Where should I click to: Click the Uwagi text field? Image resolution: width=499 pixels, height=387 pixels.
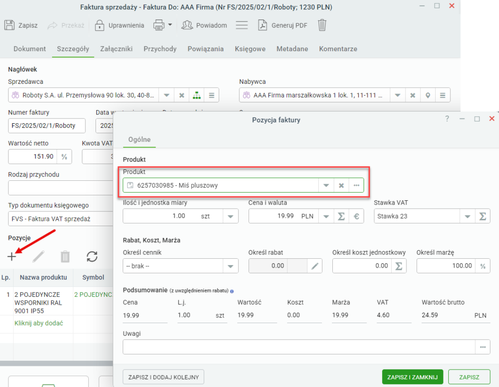pyautogui.click(x=299, y=347)
